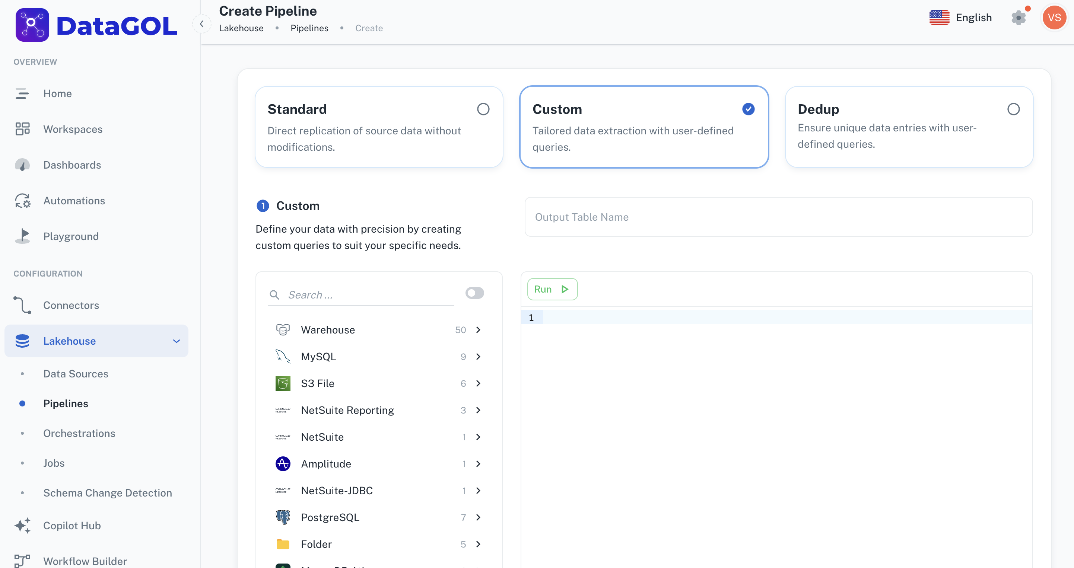Toggle the switch beside the search box
This screenshot has height=568, width=1074.
474,293
